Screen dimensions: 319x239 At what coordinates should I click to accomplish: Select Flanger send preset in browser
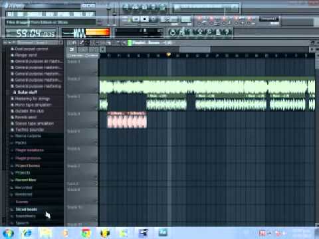click(x=26, y=55)
